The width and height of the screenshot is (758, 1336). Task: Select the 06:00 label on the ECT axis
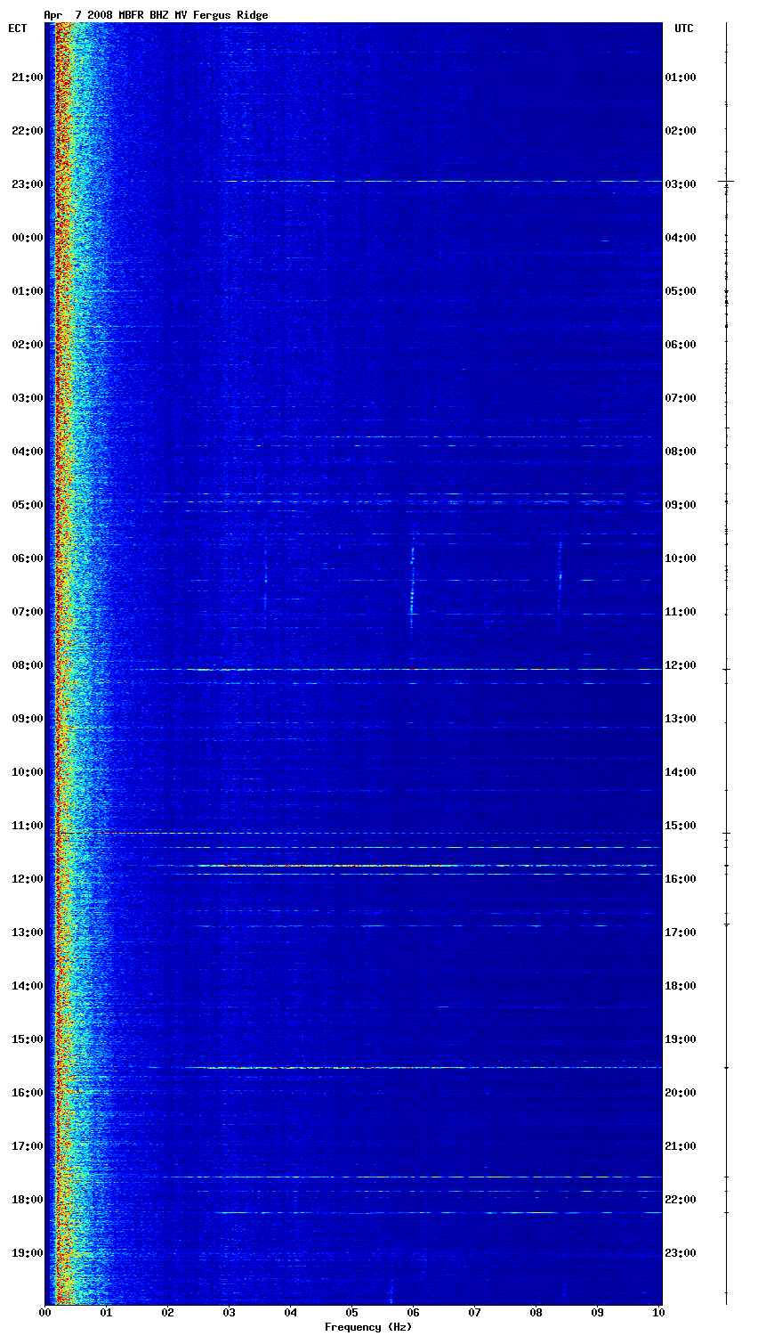coord(27,558)
